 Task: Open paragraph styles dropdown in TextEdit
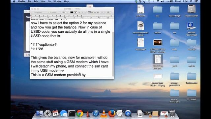33,12
